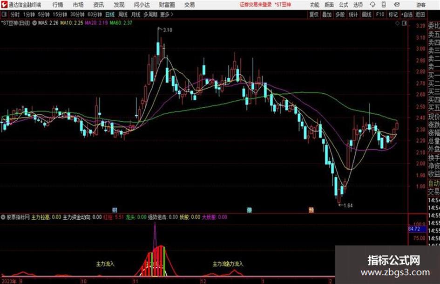Switch to 1分钟 period
The width and height of the screenshot is (440, 284).
coord(29,14)
